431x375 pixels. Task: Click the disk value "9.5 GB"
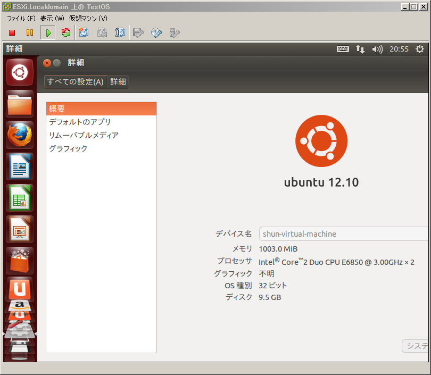[x=270, y=297]
